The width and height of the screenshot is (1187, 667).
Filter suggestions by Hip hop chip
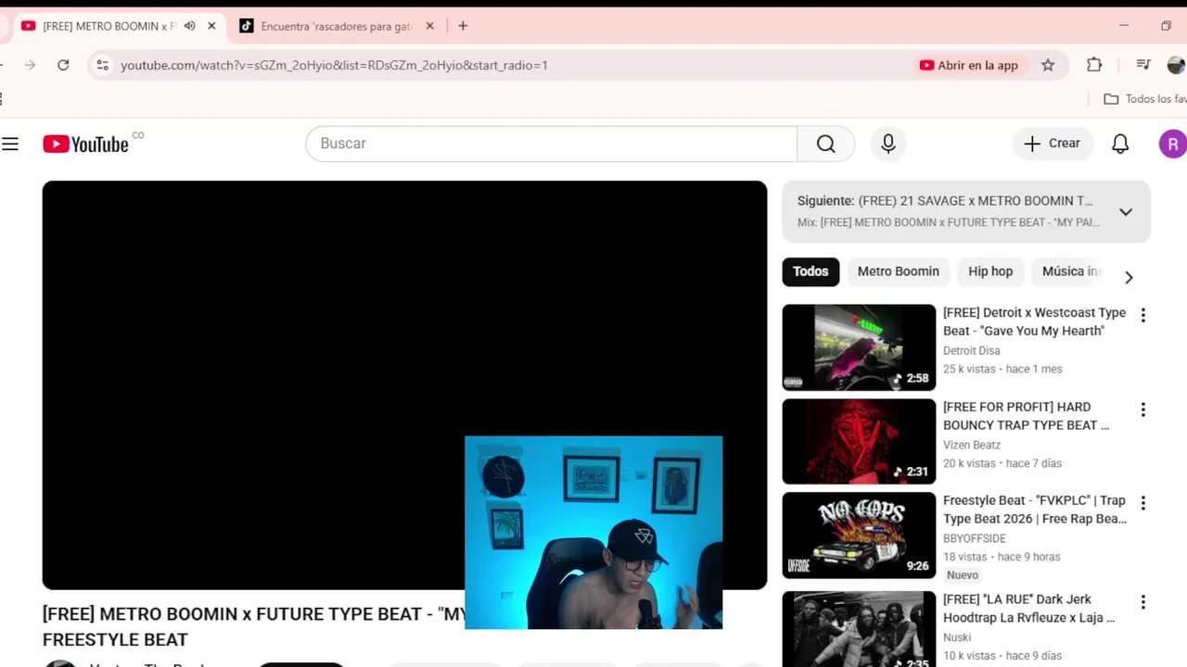tap(990, 271)
